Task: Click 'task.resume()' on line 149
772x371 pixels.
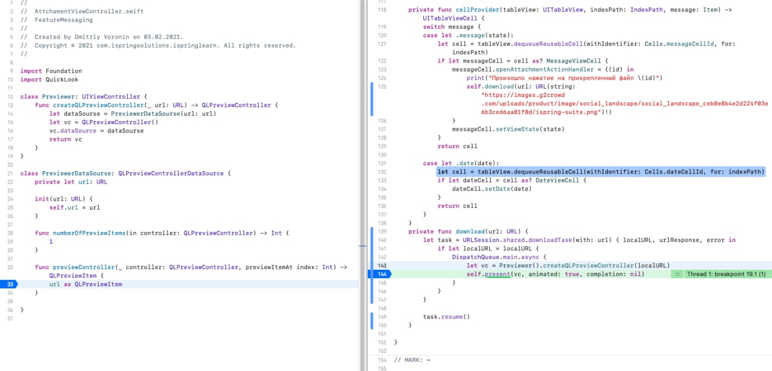Action: click(x=446, y=316)
